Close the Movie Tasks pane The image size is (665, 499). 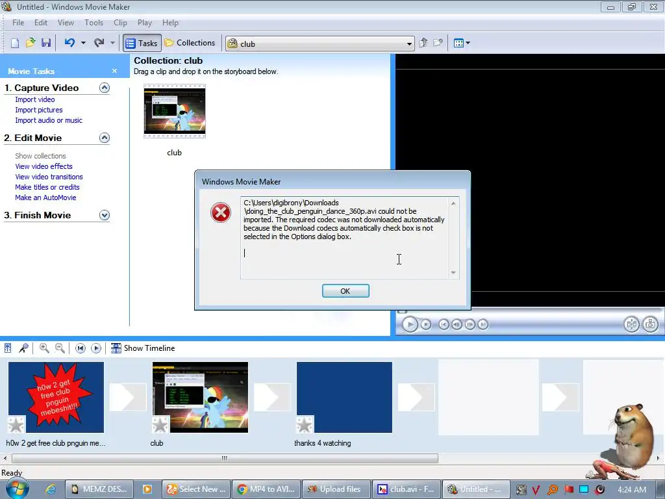[114, 71]
